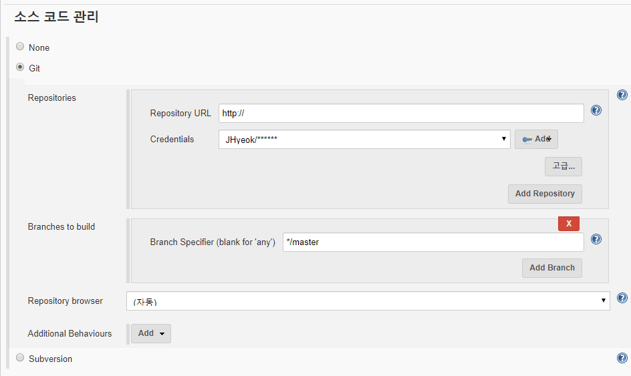This screenshot has width=631, height=376.
Task: Click the 소스 코드 관리 section heading
Action: pos(56,17)
